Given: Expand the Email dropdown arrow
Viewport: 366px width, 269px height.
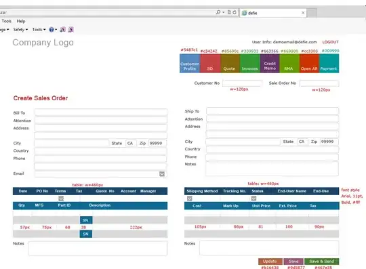Looking at the screenshot, I should pos(162,174).
